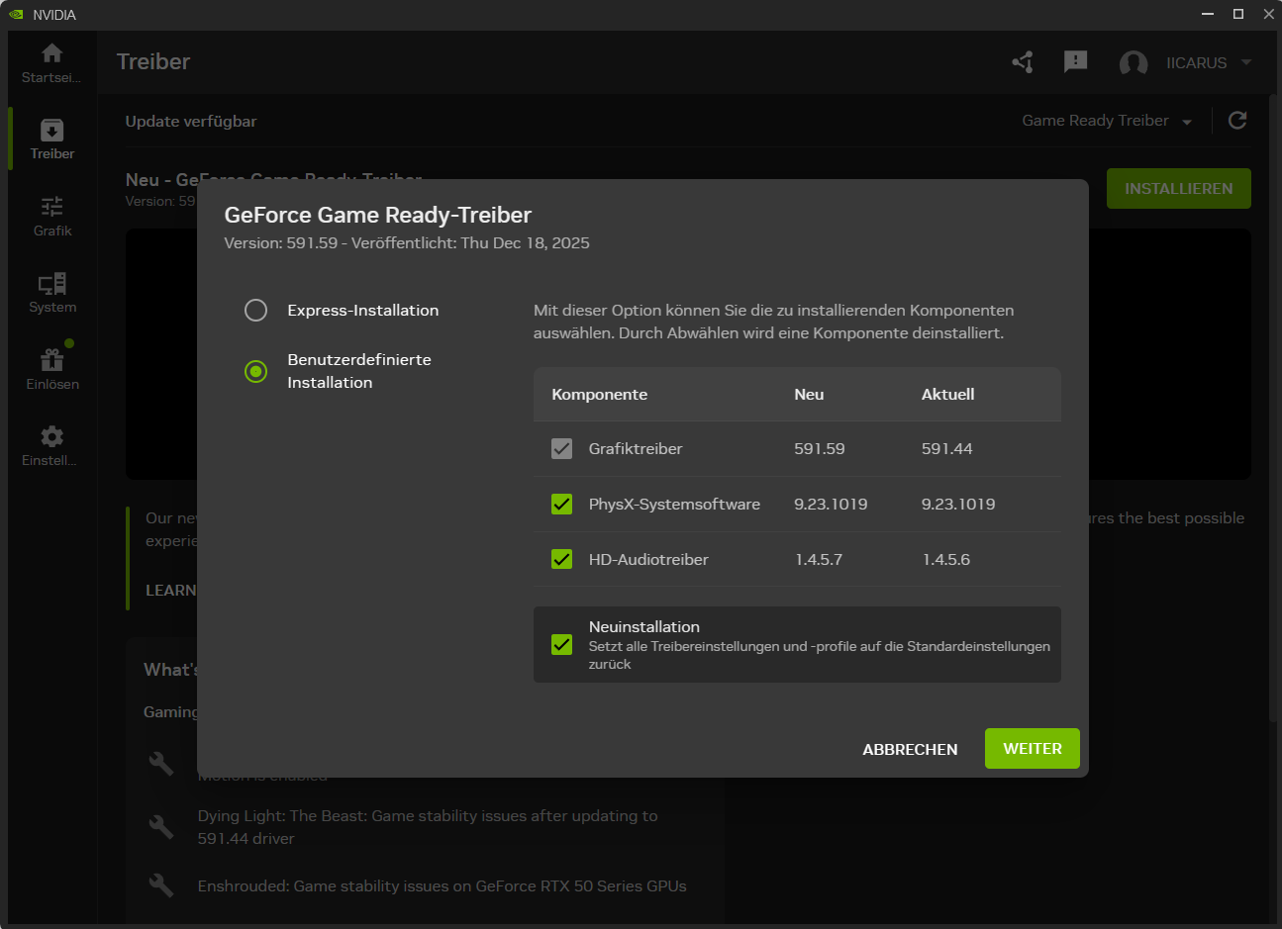
Task: Open the Einstellungen gear icon
Action: 52,436
